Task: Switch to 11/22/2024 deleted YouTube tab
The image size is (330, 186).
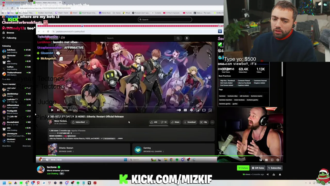Action: coord(16,3)
